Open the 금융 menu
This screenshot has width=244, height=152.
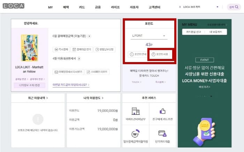98,7
